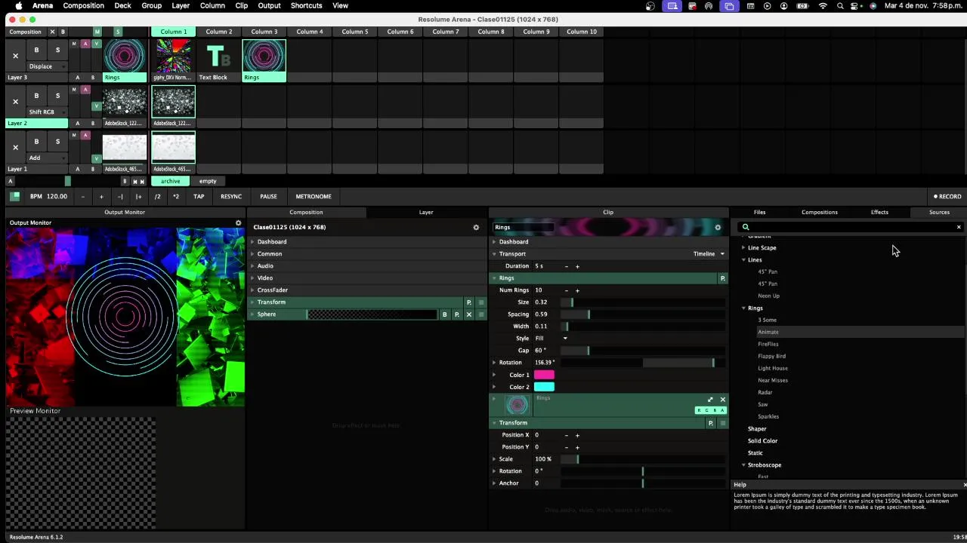
Task: Open Rings clip settings gear
Action: [718, 227]
